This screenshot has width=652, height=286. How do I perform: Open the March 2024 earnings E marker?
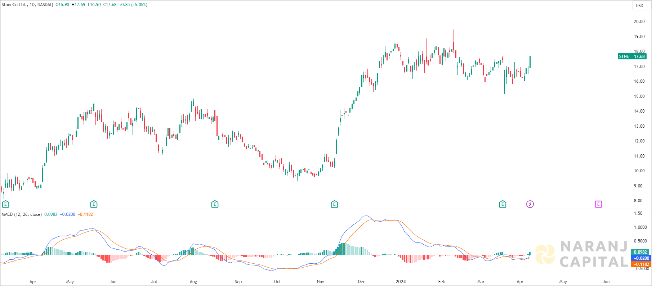503,204
